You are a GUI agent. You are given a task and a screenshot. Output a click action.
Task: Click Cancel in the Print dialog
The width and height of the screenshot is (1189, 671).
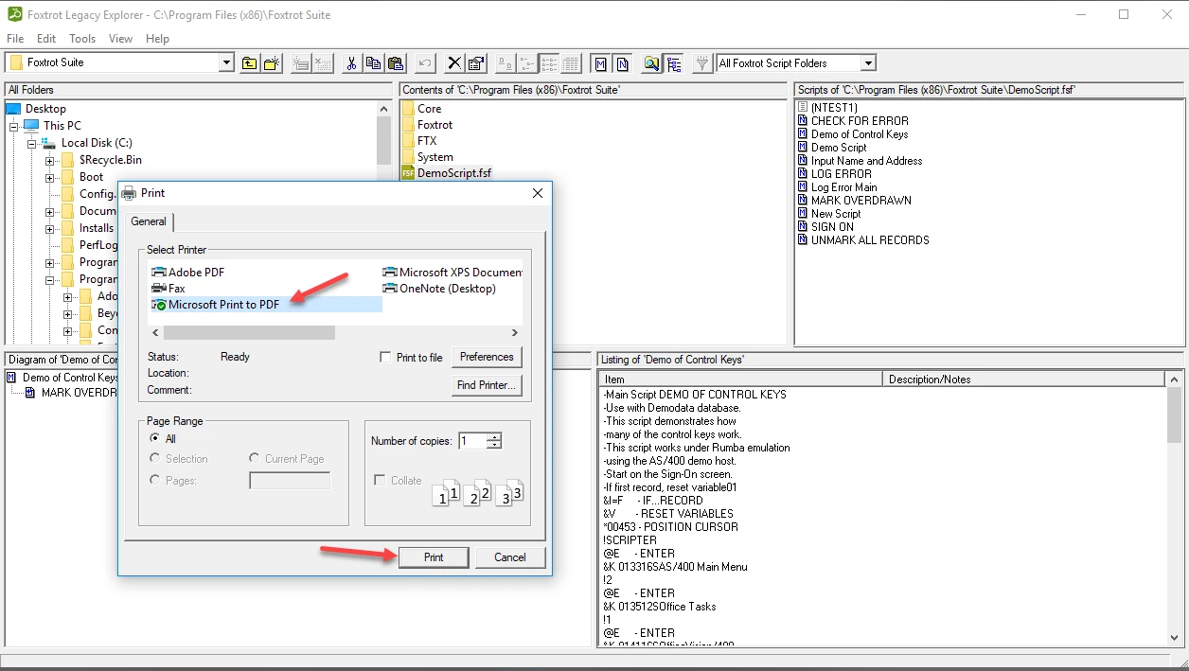tap(510, 557)
